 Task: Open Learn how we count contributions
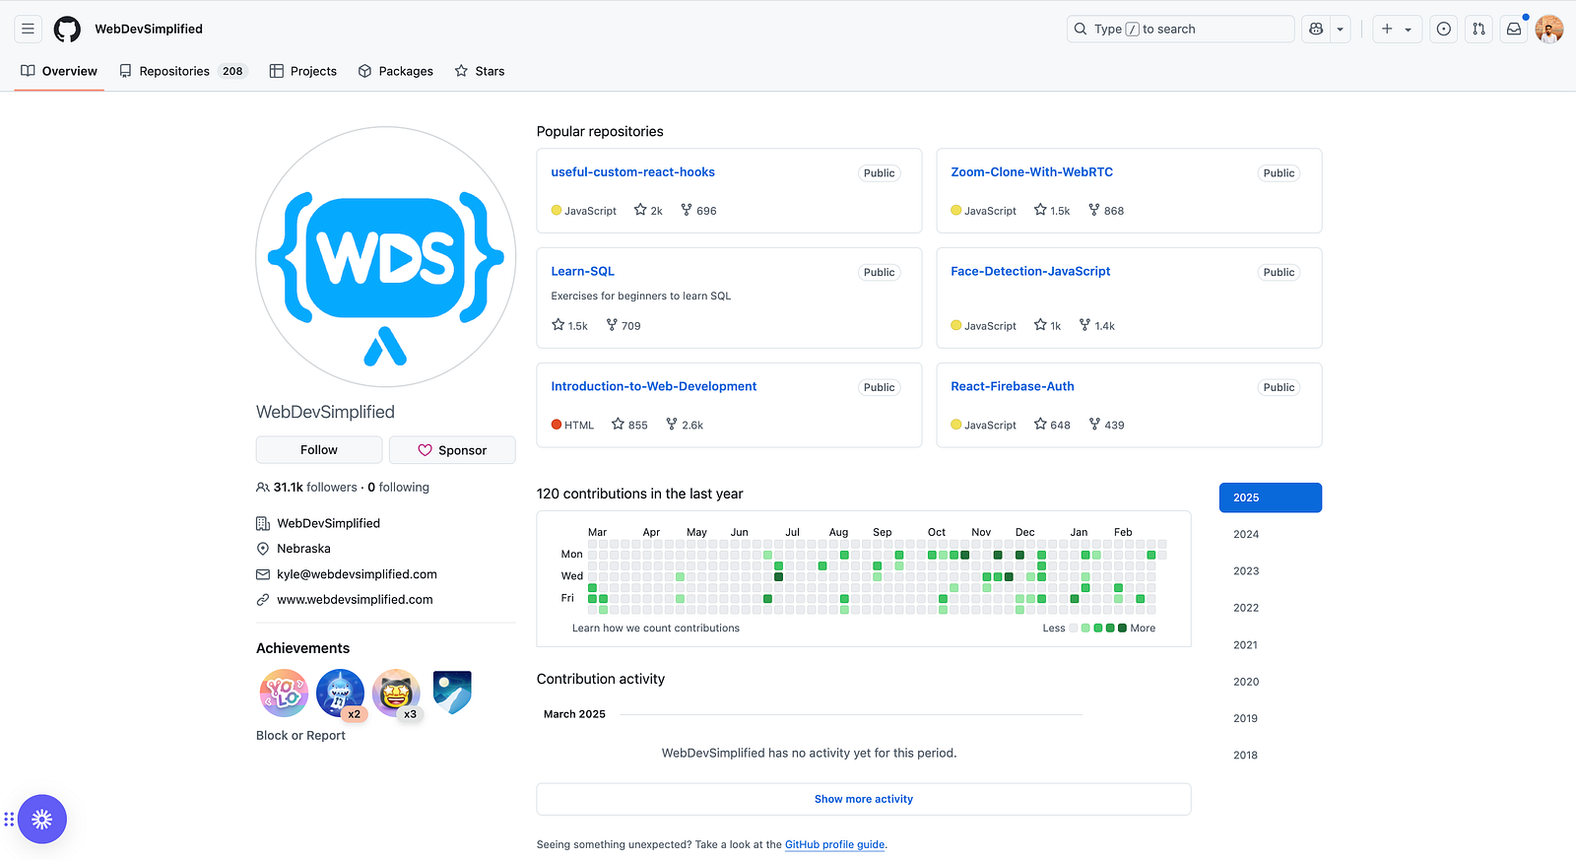[x=656, y=628]
